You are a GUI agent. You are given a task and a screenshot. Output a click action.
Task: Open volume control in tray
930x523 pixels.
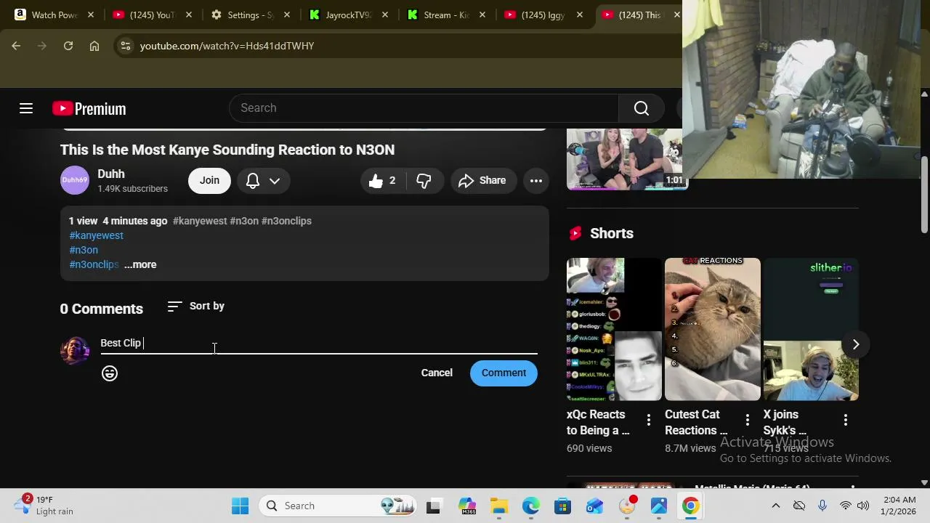pos(863,506)
